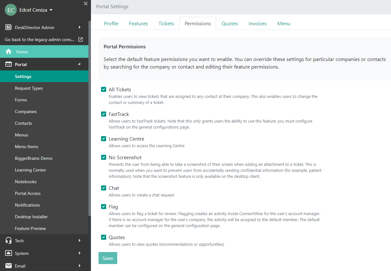The width and height of the screenshot is (391, 271).
Task: Open the Quotes tab
Action: pyautogui.click(x=230, y=23)
